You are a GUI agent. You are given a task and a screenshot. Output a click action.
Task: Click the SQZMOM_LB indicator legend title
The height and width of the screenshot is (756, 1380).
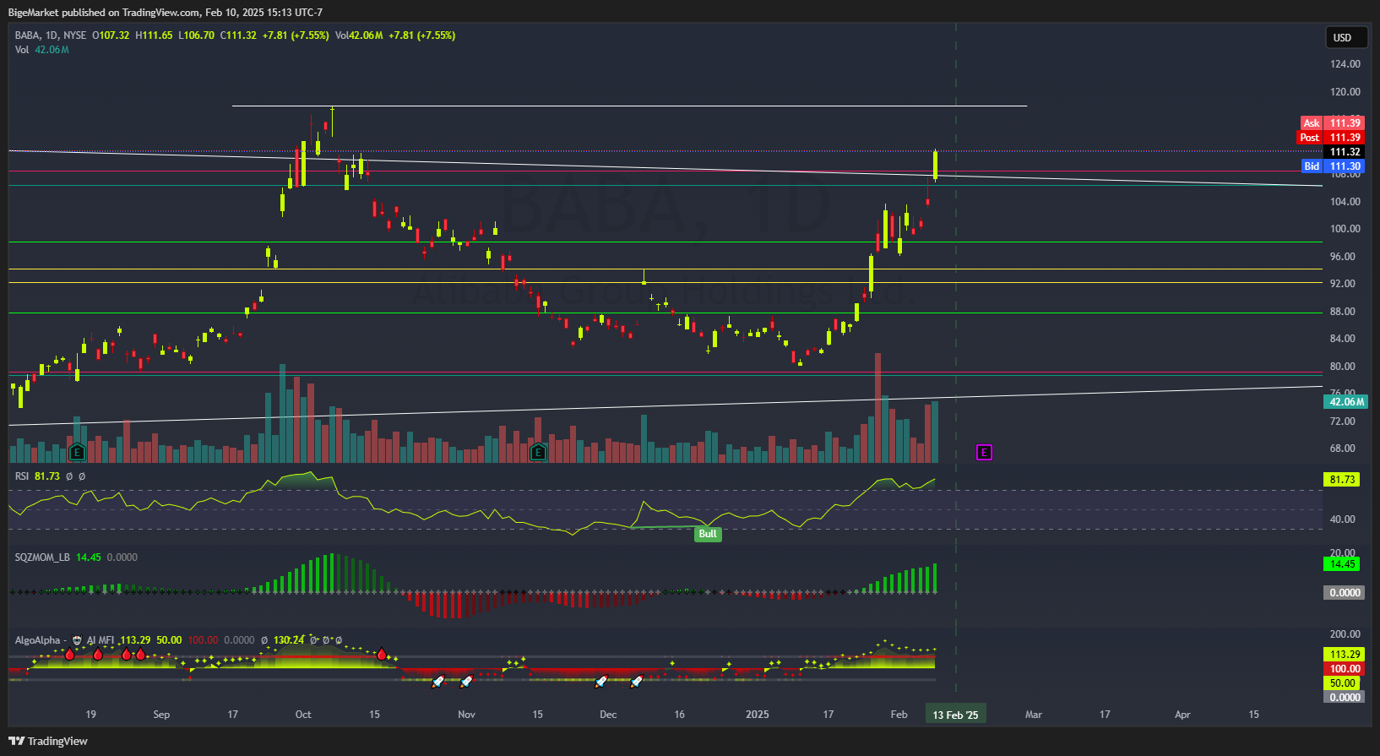42,557
